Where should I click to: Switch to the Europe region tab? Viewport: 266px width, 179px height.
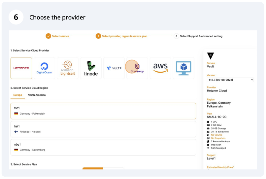[x=17, y=95]
